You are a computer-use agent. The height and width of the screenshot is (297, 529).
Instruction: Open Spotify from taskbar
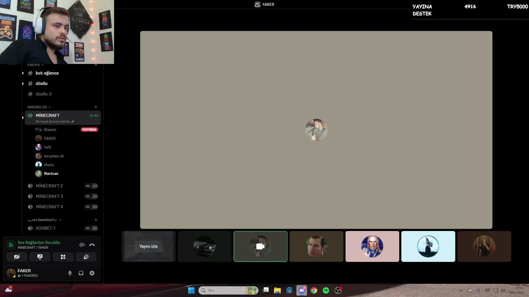point(326,290)
